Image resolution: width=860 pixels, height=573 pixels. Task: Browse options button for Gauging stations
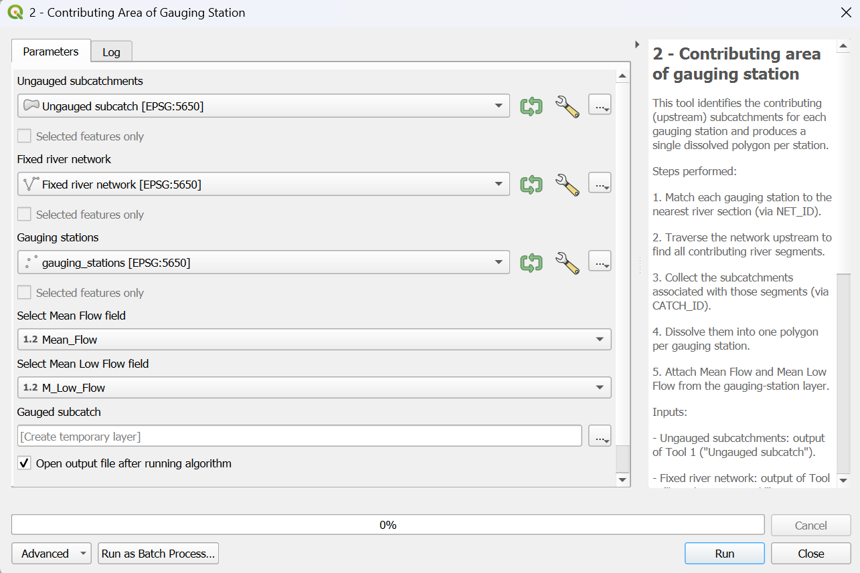click(x=600, y=262)
